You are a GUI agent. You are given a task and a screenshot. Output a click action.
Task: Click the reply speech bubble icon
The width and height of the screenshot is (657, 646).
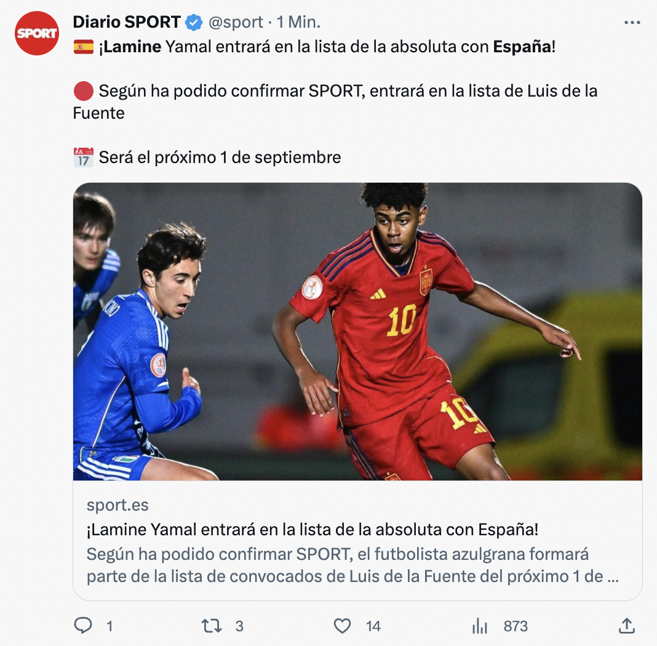tap(83, 626)
